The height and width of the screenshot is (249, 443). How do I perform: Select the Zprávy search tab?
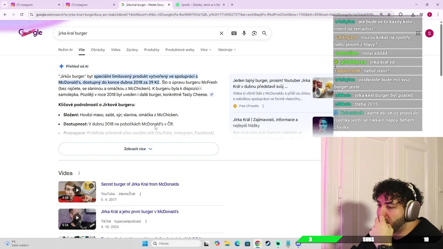(132, 50)
